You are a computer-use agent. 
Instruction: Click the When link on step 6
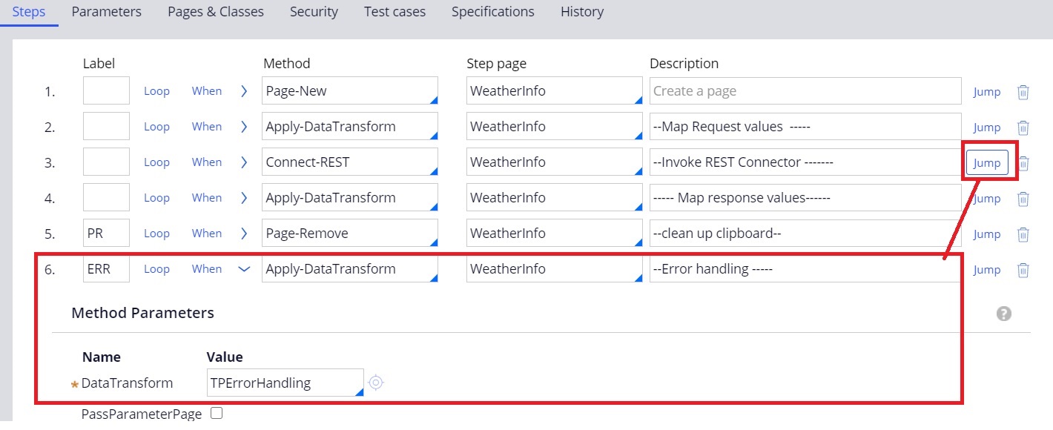(x=207, y=269)
